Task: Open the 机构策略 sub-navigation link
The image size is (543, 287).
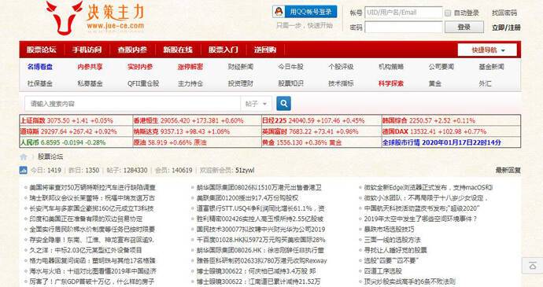Action: pyautogui.click(x=391, y=67)
